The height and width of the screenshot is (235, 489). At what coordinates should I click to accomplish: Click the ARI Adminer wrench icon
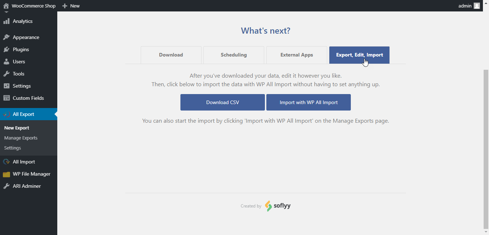click(6, 186)
